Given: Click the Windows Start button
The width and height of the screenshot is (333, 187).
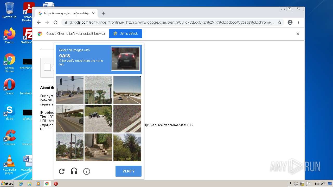Looking at the screenshot, I should click(7, 184).
